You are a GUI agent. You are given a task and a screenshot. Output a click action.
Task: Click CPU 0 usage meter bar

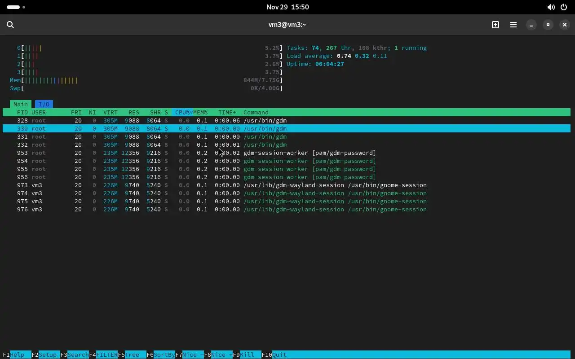(x=150, y=48)
